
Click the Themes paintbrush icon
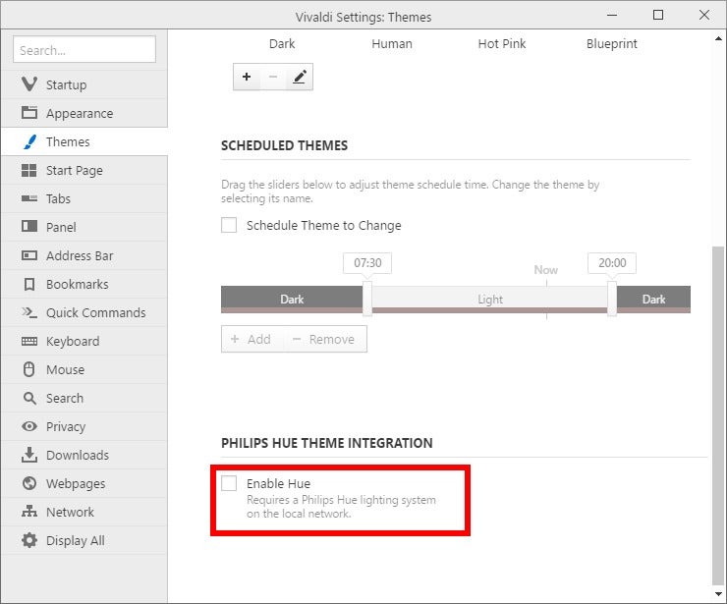coord(29,141)
